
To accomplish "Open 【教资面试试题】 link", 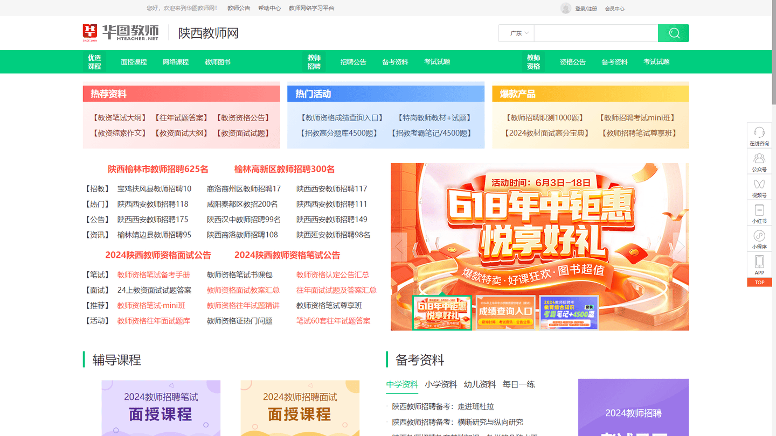I will click(243, 133).
